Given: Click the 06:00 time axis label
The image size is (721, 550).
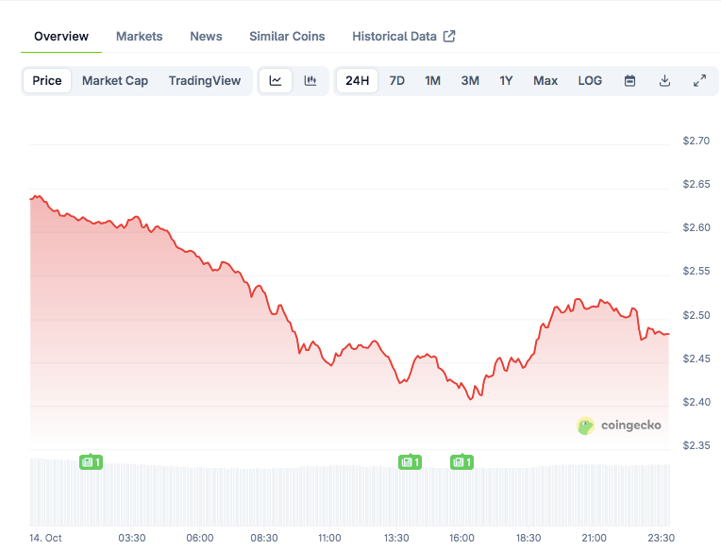Looking at the screenshot, I should point(199,538).
